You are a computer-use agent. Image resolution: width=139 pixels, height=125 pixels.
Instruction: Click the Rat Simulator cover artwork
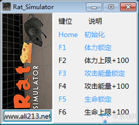pos(27,62)
